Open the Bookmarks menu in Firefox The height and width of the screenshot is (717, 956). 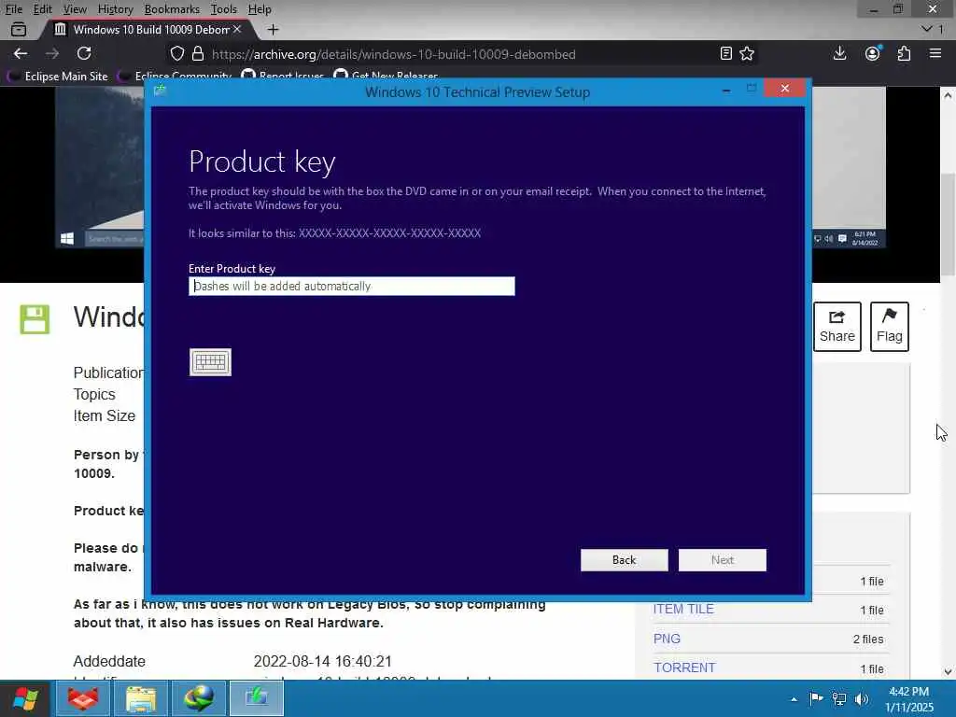click(172, 9)
